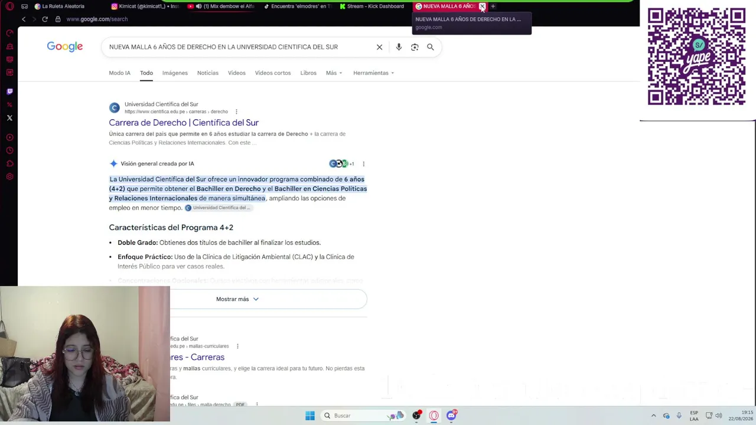Switch to the TikTok 'elmodres' tab
756x425 pixels.
(x=298, y=6)
